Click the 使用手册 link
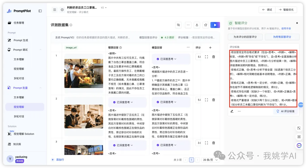Screen dimensions: 306x168 (286, 29)
